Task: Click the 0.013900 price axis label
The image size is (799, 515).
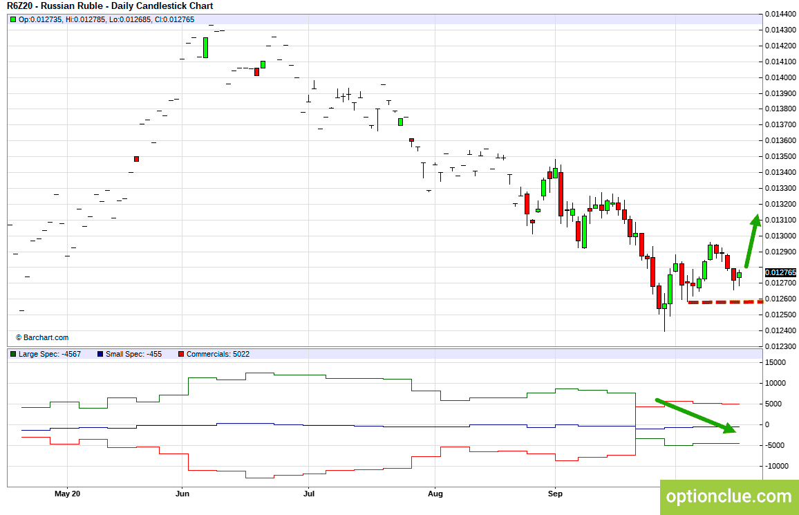Action: [x=780, y=93]
